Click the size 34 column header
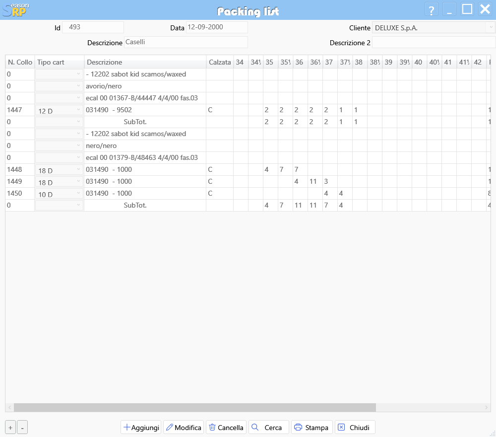 241,62
